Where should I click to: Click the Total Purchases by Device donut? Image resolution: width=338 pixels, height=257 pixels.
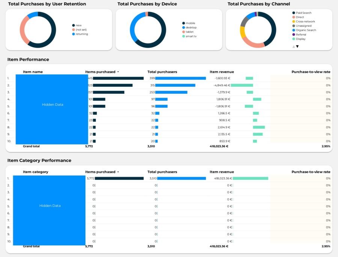(x=148, y=30)
